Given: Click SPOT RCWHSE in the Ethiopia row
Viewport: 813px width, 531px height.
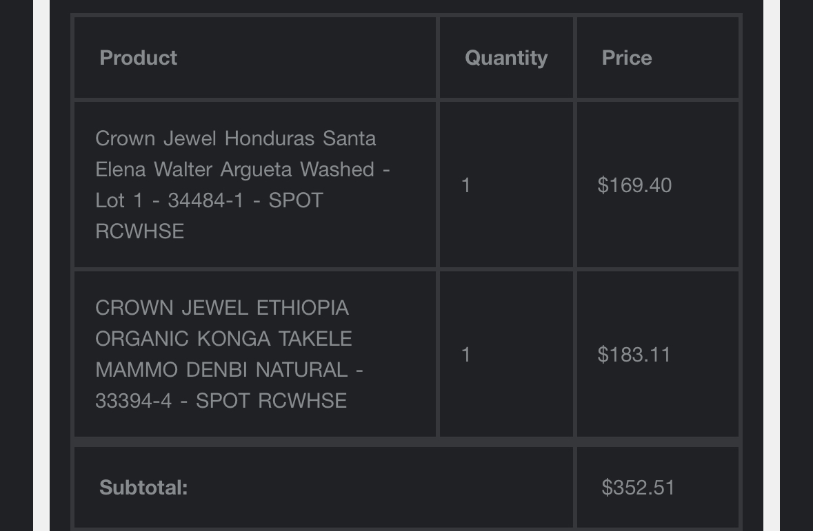Looking at the screenshot, I should [271, 401].
